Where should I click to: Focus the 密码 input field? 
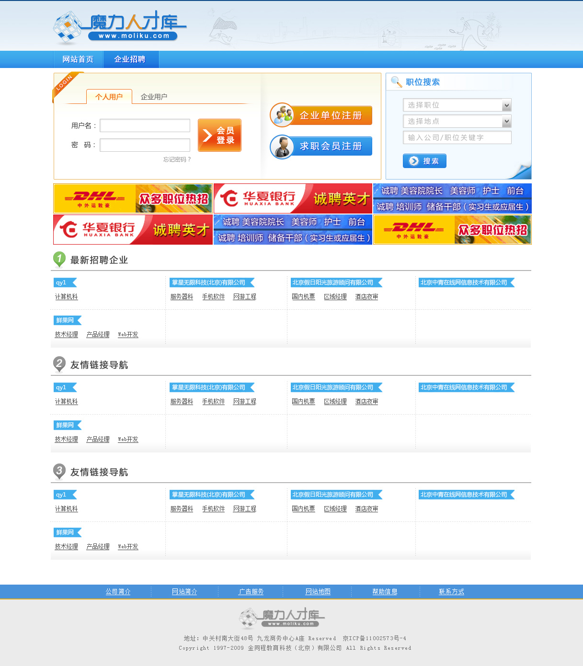[145, 145]
